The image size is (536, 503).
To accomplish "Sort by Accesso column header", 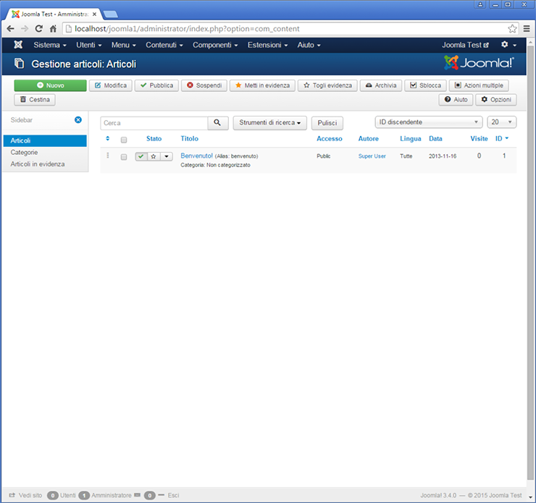I will pos(329,139).
